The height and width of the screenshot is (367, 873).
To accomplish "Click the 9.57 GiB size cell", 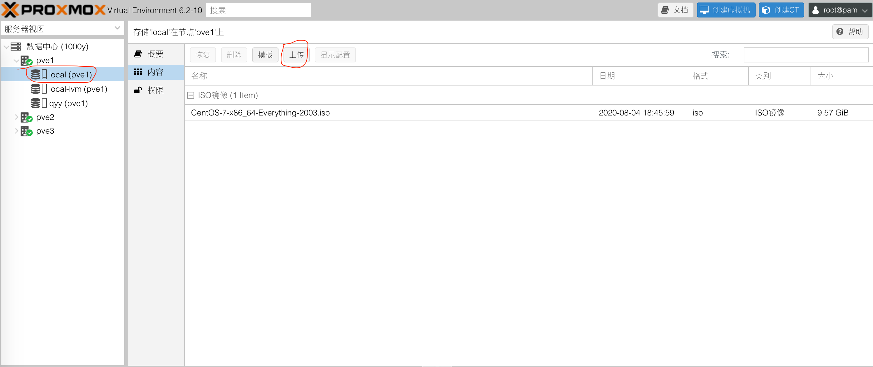I will pos(833,113).
